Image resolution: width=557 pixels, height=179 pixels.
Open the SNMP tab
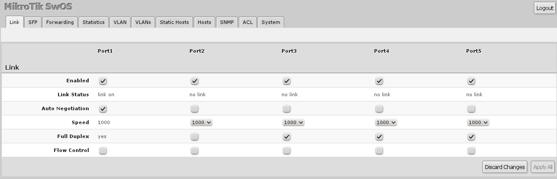(x=227, y=22)
